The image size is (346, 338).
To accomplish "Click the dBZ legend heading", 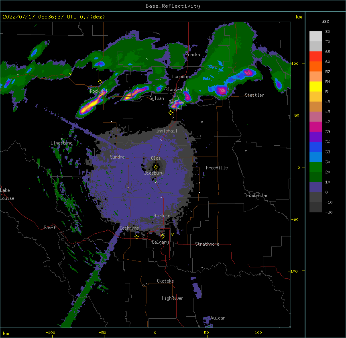I will pos(325,21).
